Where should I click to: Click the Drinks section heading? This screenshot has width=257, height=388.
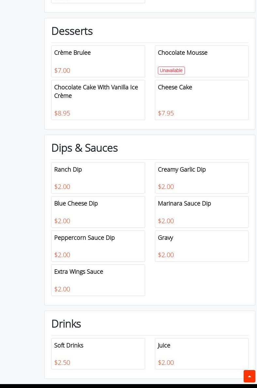pos(66,324)
